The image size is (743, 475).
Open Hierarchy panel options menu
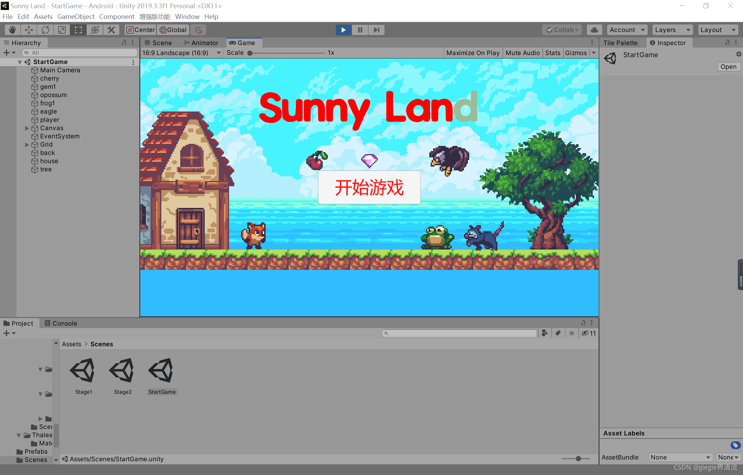(132, 42)
